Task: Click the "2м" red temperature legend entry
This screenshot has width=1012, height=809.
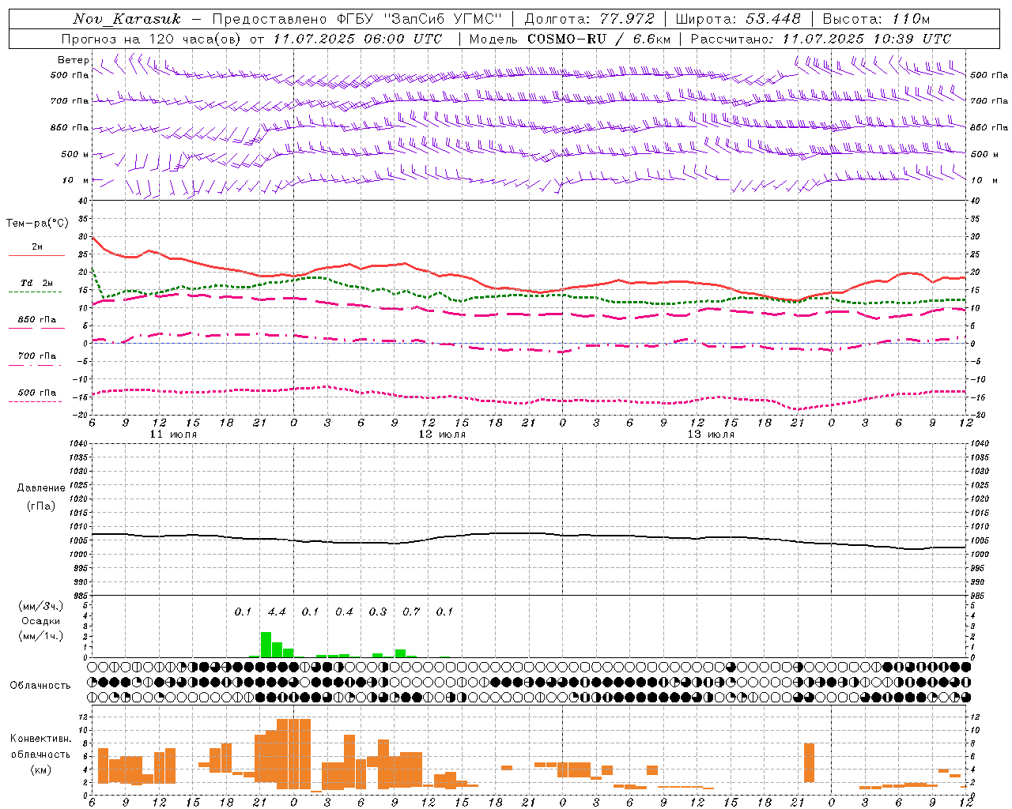Action: tap(37, 247)
